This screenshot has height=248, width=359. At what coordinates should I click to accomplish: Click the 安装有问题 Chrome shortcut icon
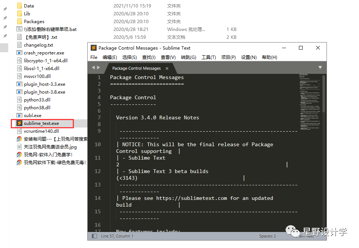19,139
